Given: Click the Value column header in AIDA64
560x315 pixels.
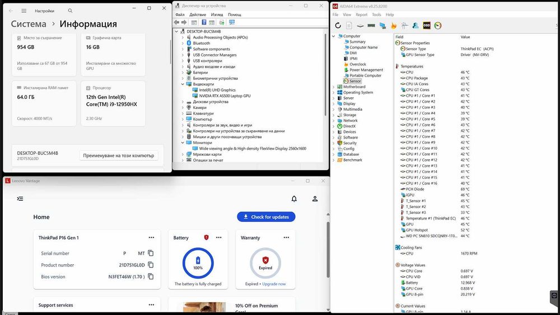Looking at the screenshot, I should (465, 37).
